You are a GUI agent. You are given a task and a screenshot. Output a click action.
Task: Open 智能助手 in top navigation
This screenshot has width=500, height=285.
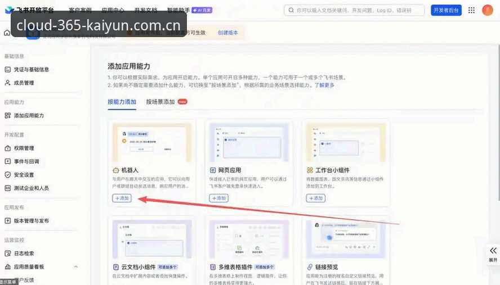point(178,10)
